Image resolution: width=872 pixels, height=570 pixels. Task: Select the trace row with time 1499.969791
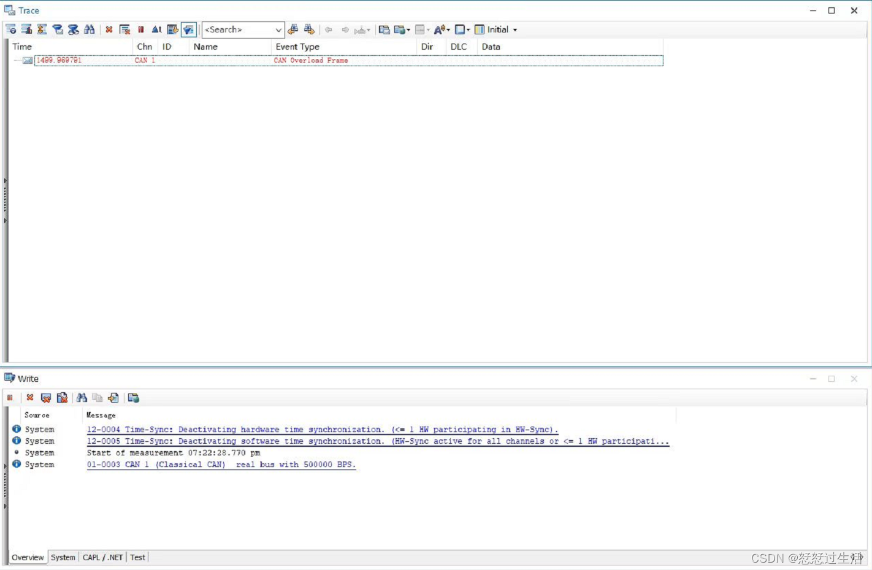348,60
